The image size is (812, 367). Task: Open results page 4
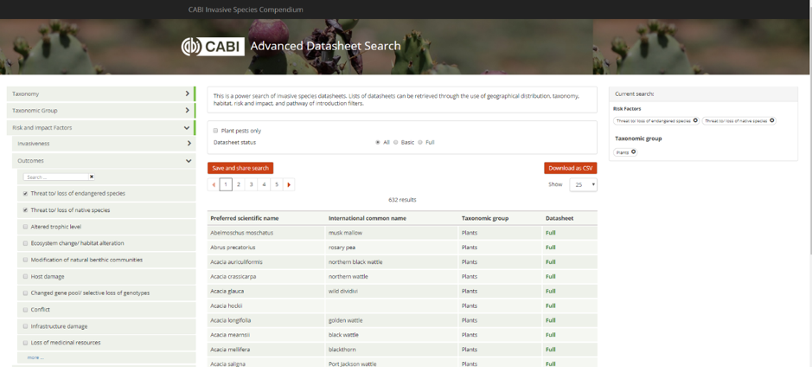[264, 184]
